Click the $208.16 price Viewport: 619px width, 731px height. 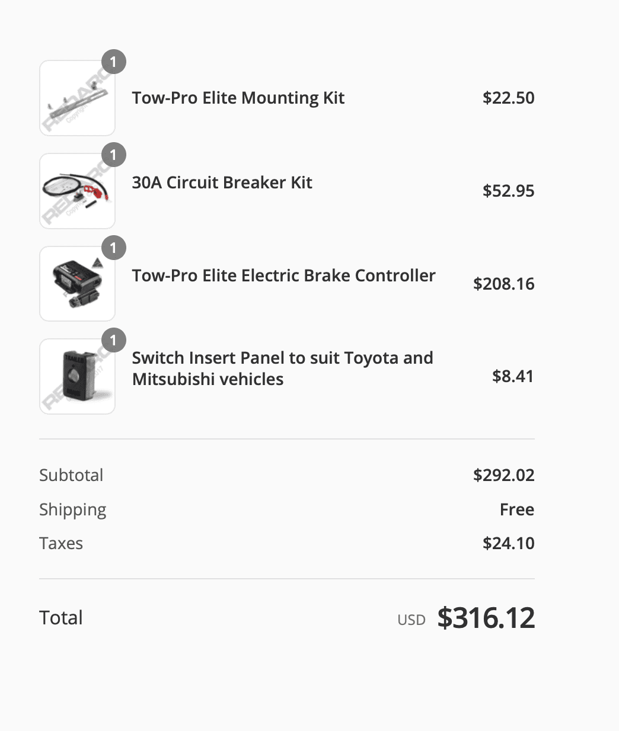point(504,284)
